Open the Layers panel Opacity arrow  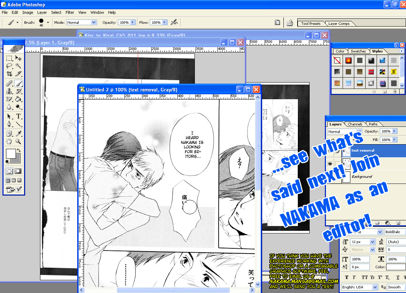pos(395,131)
